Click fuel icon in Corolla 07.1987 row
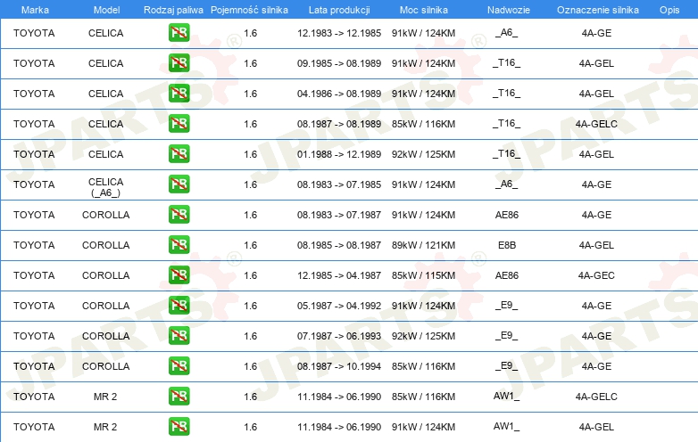The width and height of the screenshot is (698, 442). point(179,335)
